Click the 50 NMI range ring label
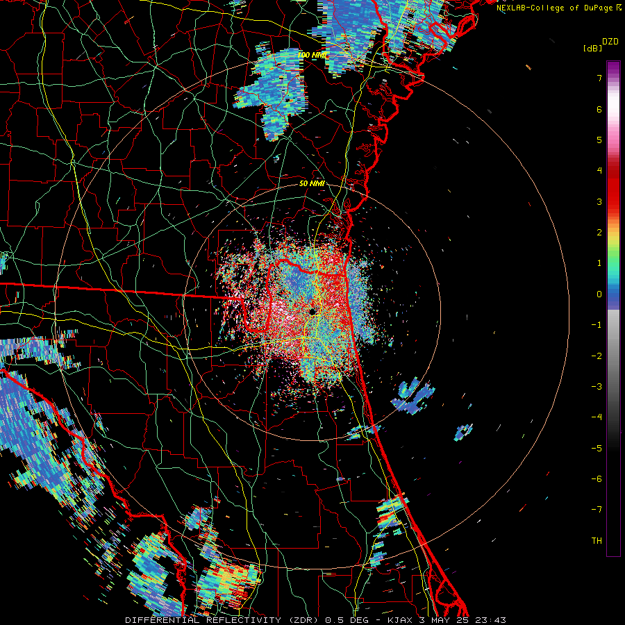625x625 pixels. tap(312, 183)
